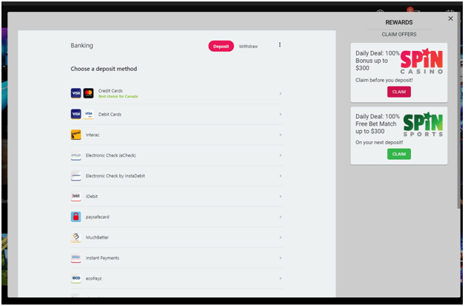Choose Credit Cards deposit method

pos(177,94)
